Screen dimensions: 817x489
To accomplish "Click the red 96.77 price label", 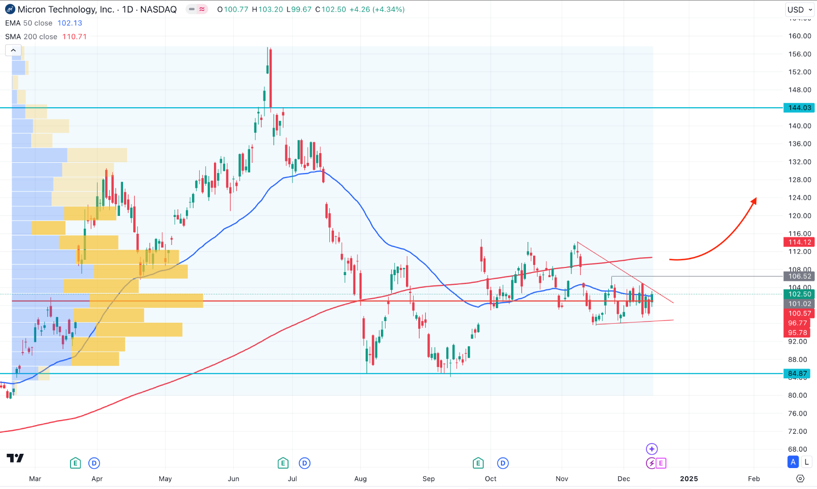I will (797, 323).
